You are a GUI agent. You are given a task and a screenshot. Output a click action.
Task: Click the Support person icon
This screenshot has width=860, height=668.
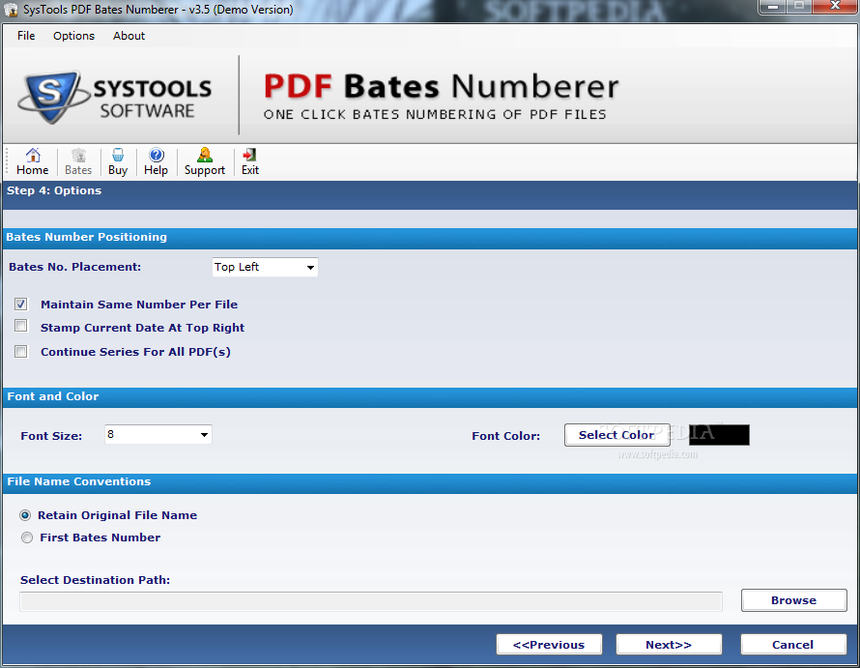click(205, 156)
